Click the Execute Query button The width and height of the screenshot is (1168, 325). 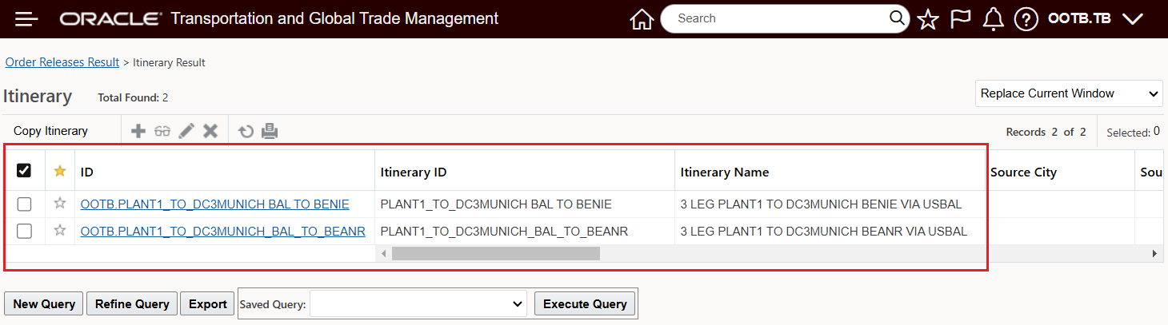point(585,303)
